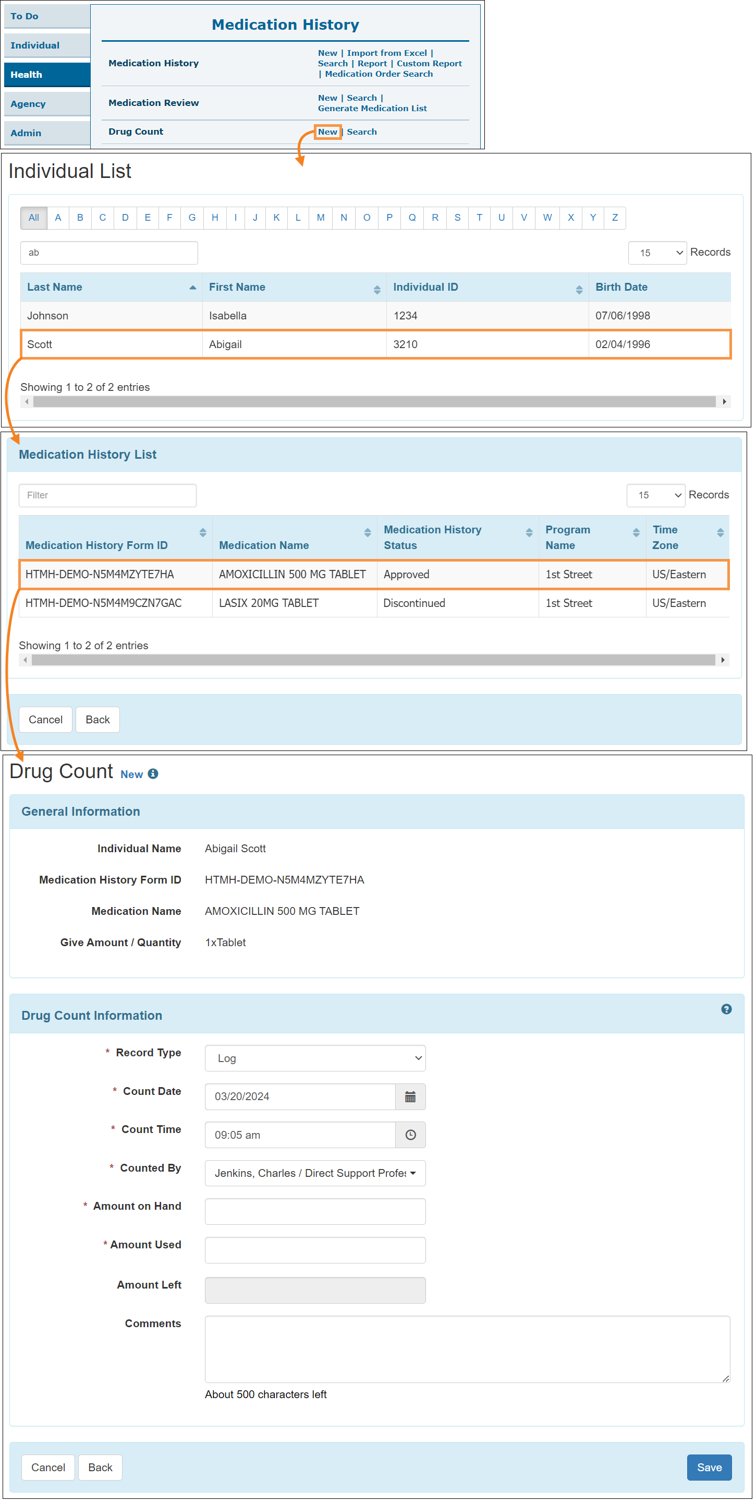This screenshot has height=1502, width=756.
Task: Sort Individual List by Individual ID
Action: click(487, 287)
